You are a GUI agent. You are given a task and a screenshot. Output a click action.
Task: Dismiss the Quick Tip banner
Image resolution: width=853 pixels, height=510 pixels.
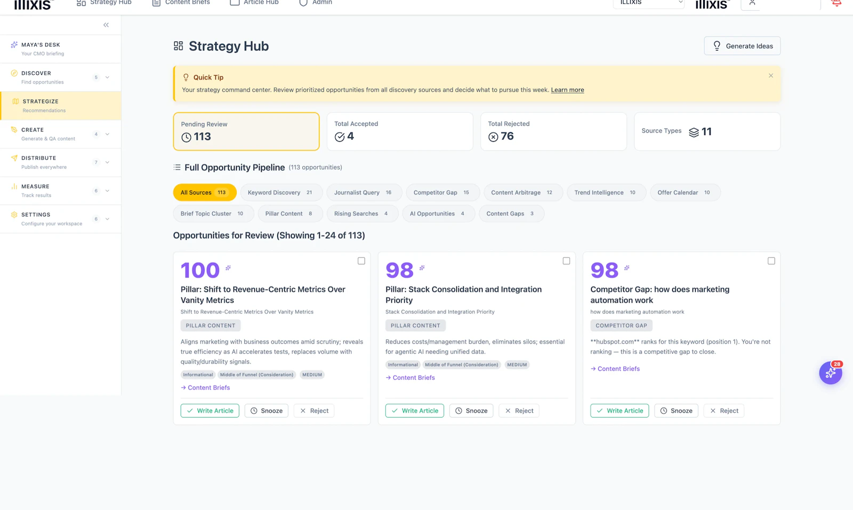click(x=771, y=76)
